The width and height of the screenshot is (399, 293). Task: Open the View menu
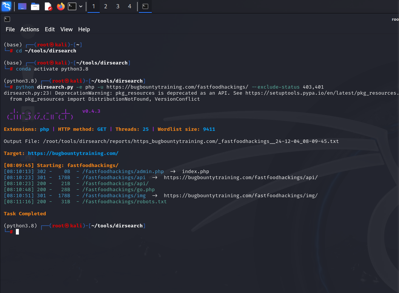click(x=66, y=29)
